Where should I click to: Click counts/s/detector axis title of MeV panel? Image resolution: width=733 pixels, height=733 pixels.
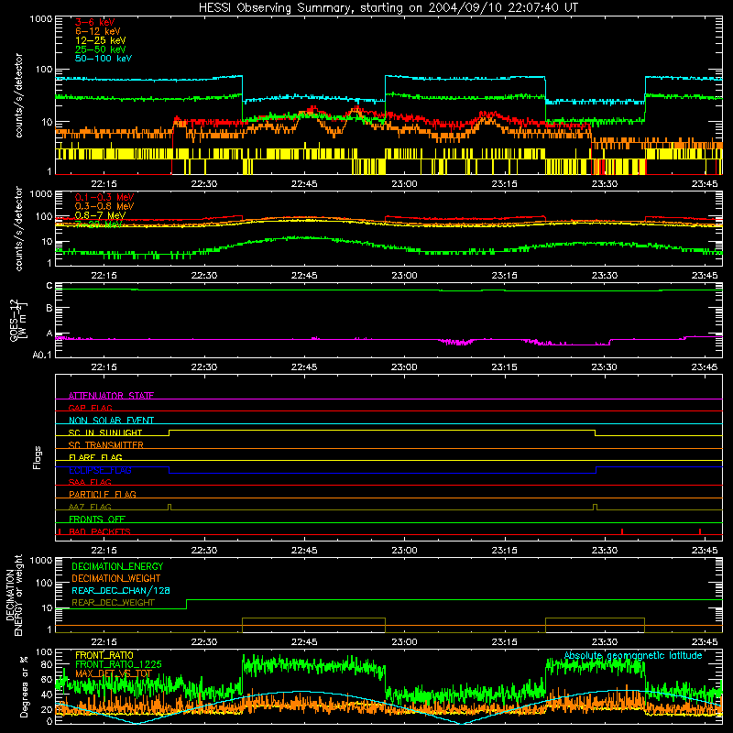tap(18, 228)
